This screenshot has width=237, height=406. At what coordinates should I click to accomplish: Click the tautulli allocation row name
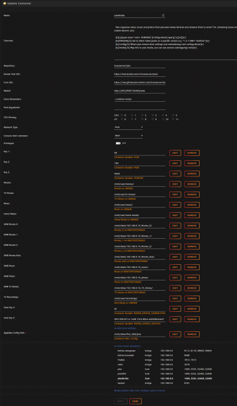tap(121, 383)
